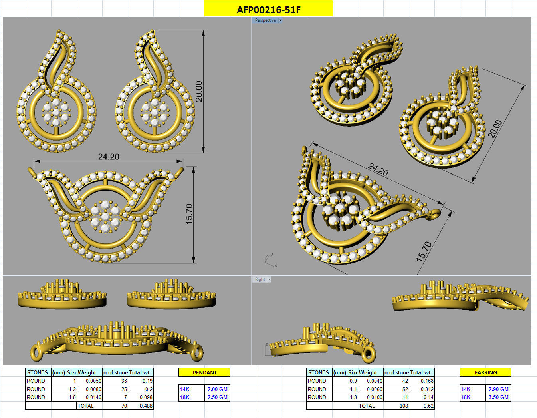Click the earring total stones cell 108
The height and width of the screenshot is (418, 537).
point(396,406)
